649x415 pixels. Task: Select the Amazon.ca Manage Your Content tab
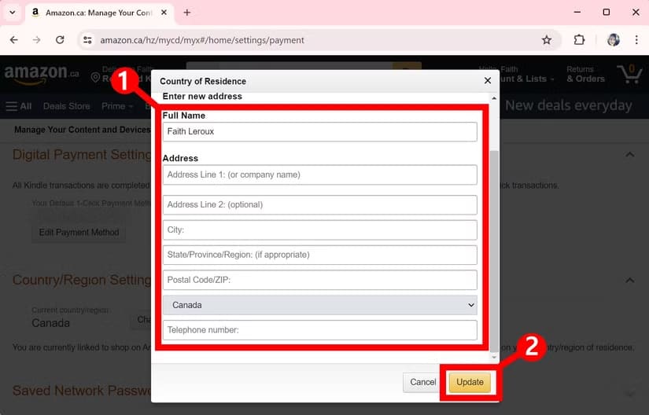click(99, 13)
